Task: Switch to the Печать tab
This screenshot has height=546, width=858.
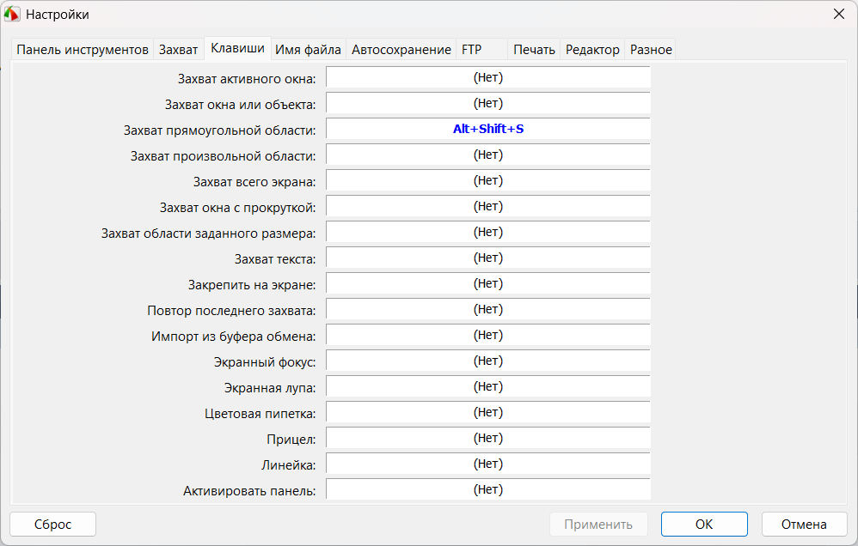Action: 534,50
